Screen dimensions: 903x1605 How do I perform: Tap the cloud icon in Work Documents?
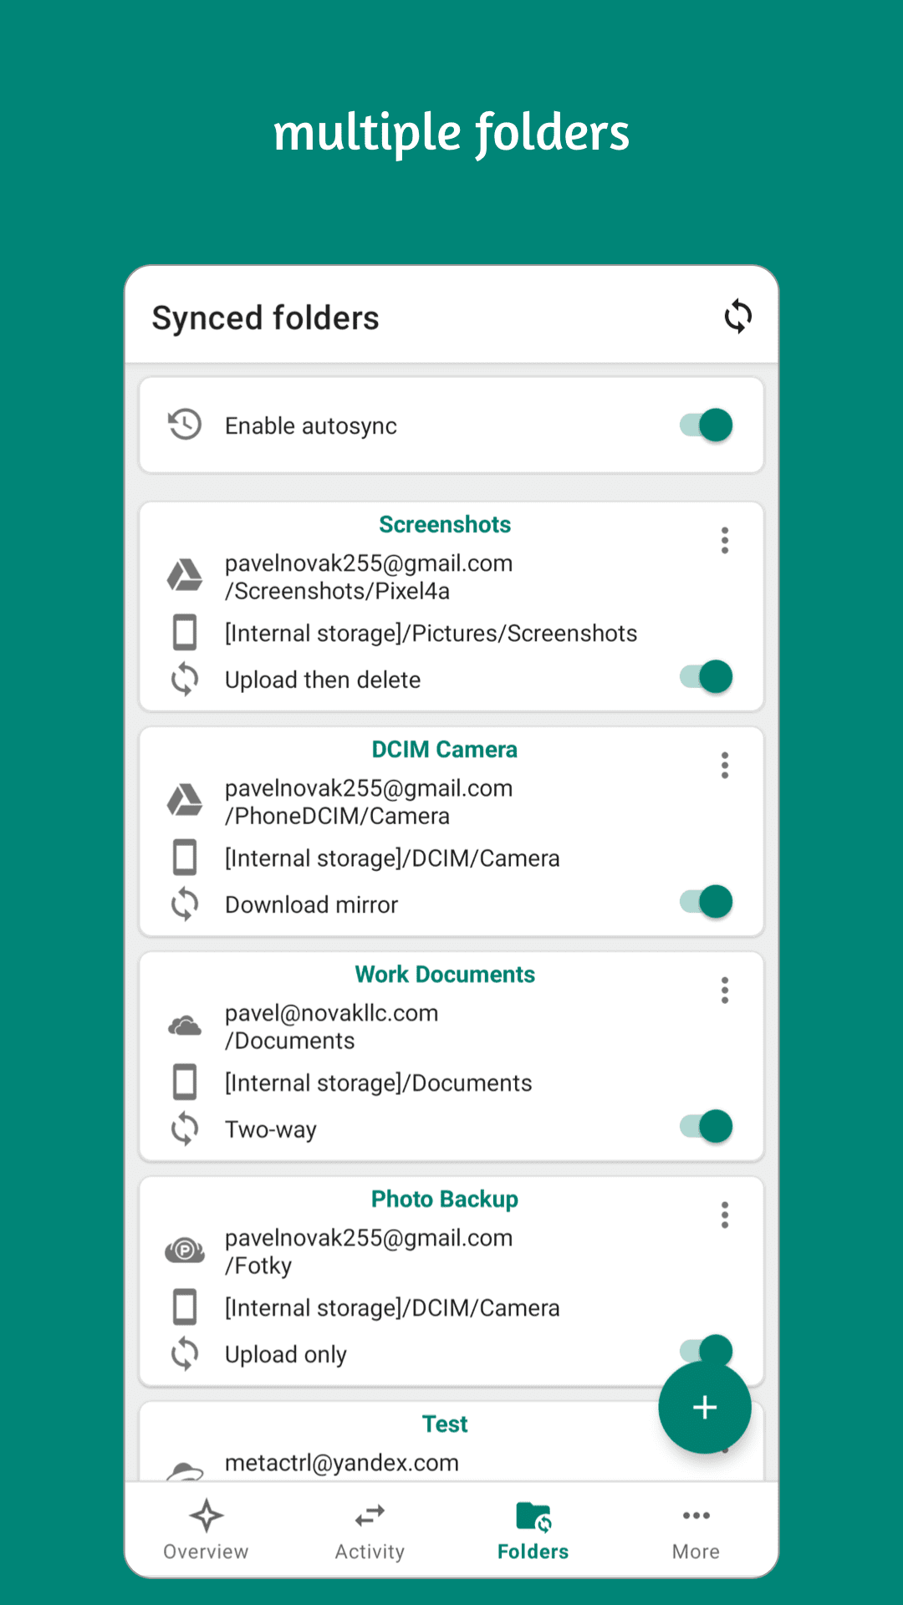pos(185,1026)
